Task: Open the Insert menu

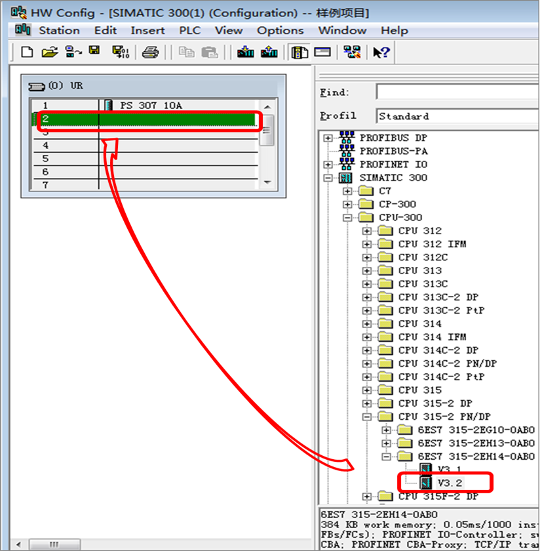Action: click(147, 31)
